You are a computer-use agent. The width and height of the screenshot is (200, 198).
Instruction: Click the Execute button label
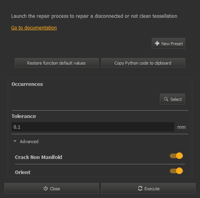tap(152, 189)
